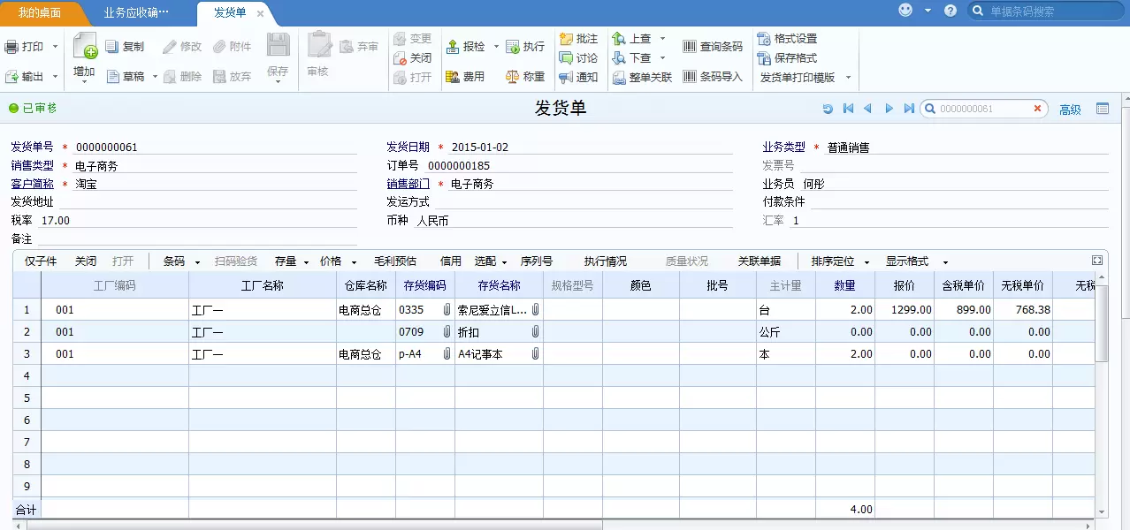Click the Trace up (上查) icon
This screenshot has width=1130, height=530.
(619, 39)
